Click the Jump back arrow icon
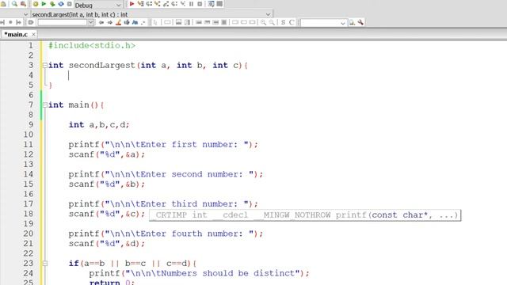This screenshot has height=285, width=507. 101,22
